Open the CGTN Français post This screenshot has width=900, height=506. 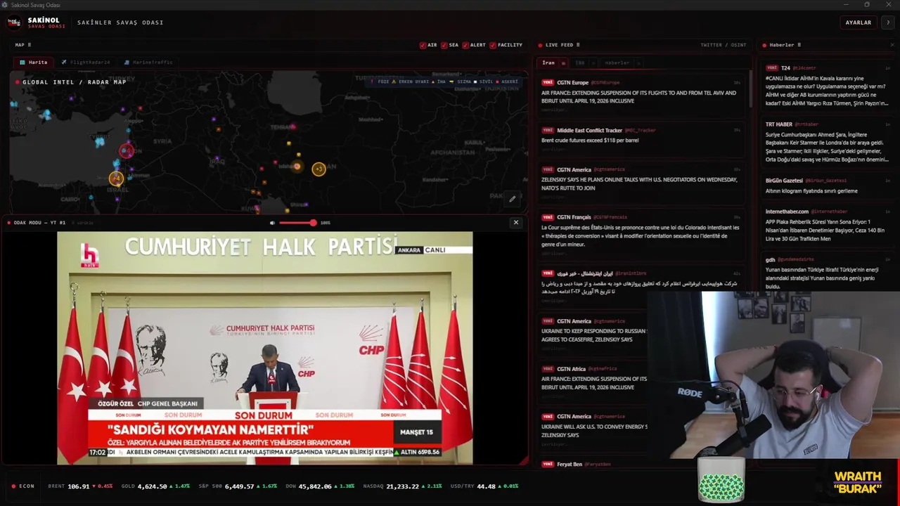coord(641,235)
